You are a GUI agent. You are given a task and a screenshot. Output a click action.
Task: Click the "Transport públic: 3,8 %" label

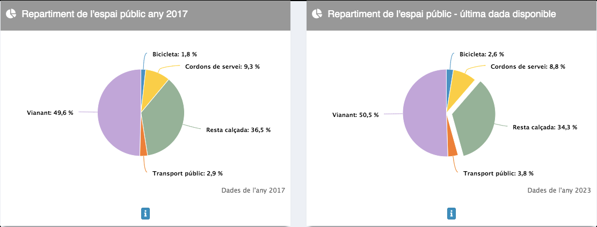(498, 173)
